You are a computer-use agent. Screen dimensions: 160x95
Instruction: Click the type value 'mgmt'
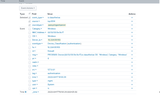(50, 81)
